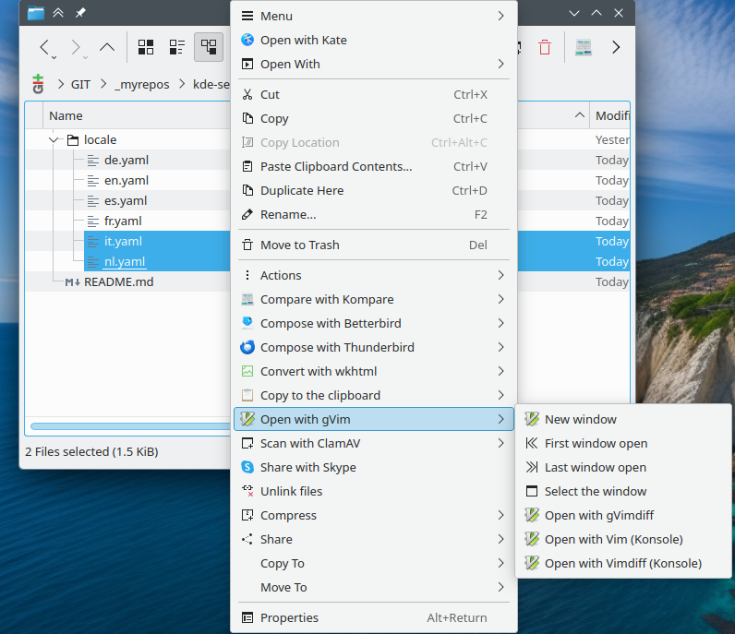The image size is (735, 634).
Task: Choose Last window open
Action: 623,467
